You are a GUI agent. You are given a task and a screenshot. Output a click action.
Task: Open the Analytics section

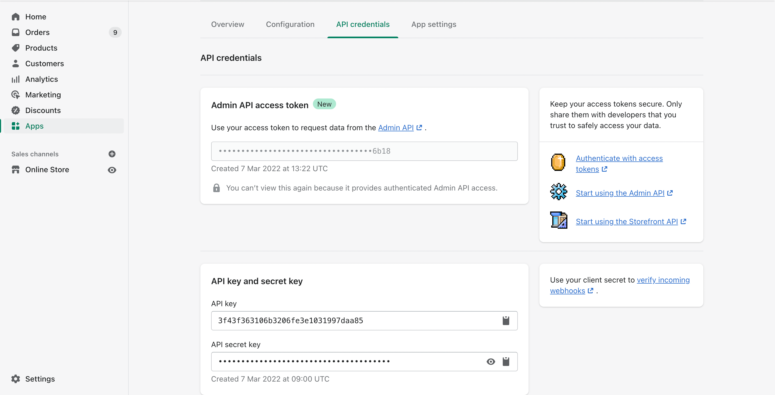click(41, 79)
